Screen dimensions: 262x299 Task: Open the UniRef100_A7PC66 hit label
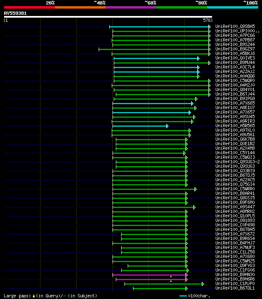[x=235, y=35]
